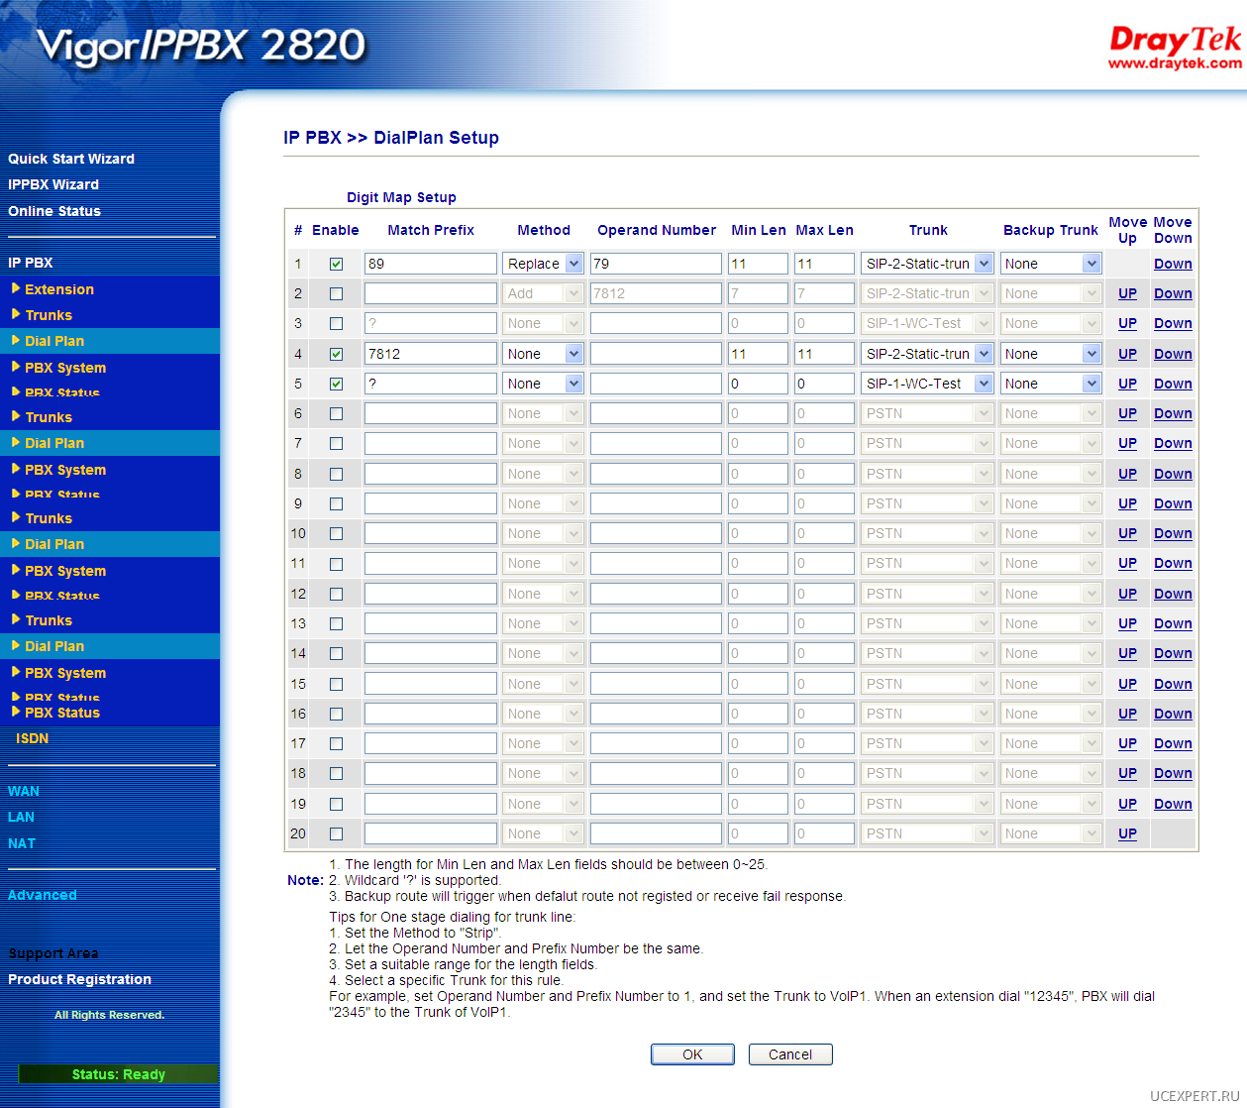This screenshot has width=1247, height=1108.
Task: Expand Method dropdown in rule 4
Action: pos(543,354)
